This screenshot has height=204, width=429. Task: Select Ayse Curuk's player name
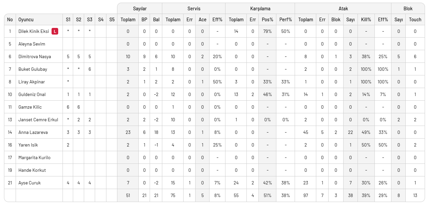[30, 183]
